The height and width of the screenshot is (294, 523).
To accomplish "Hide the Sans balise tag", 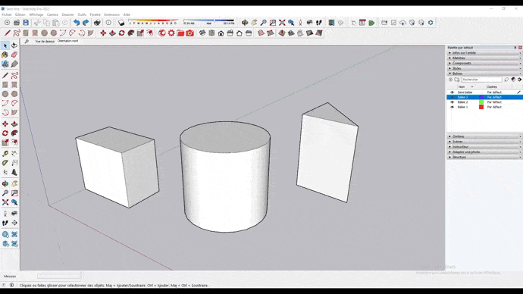I will [453, 92].
